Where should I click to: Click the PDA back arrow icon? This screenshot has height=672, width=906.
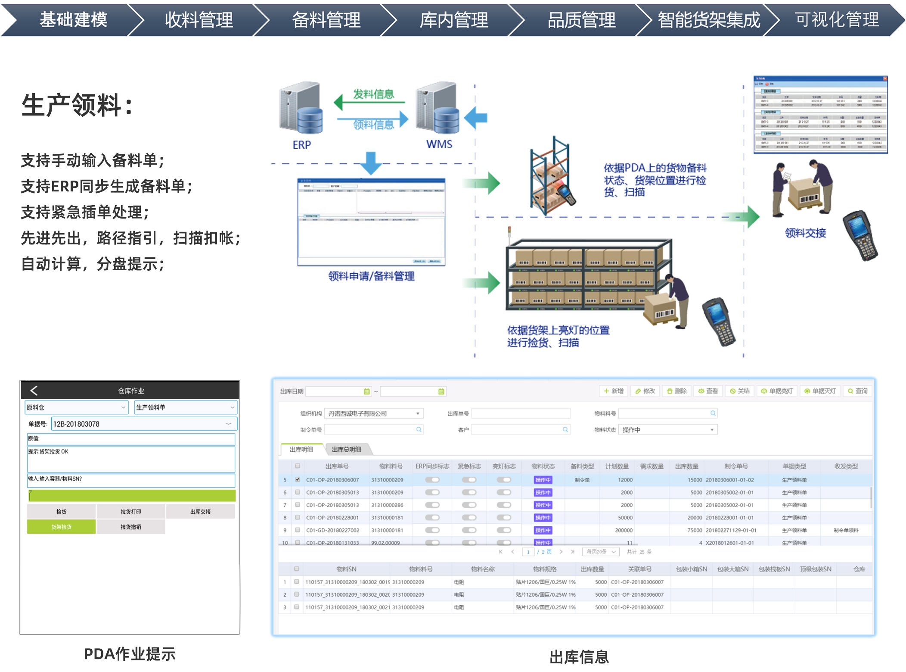(x=34, y=391)
